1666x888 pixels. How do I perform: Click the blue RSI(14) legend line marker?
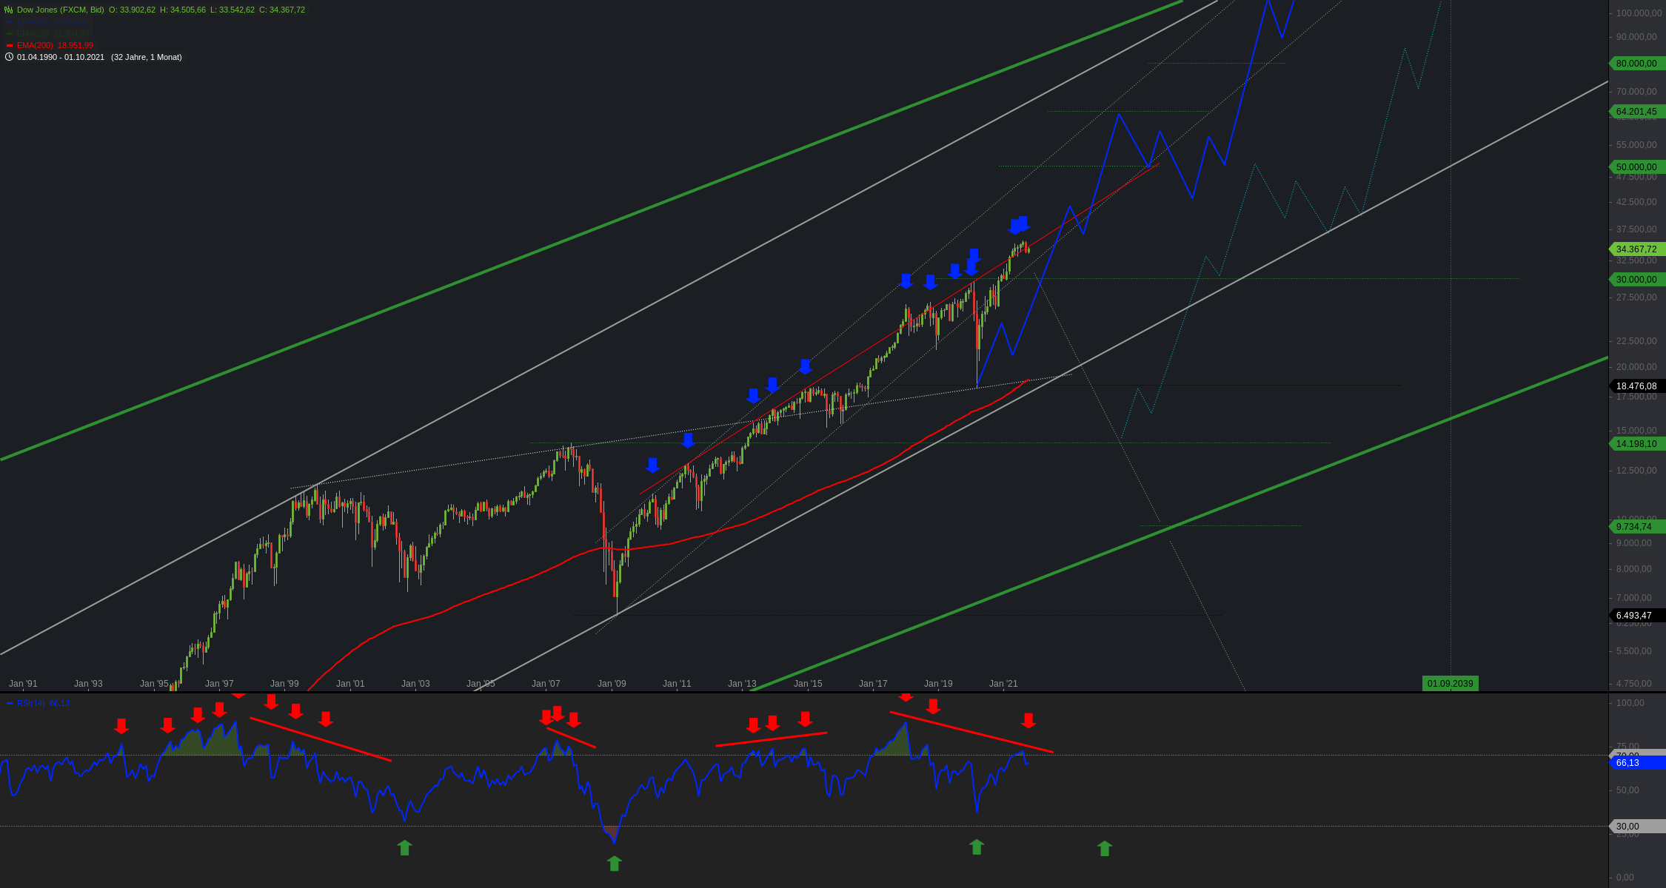[10, 703]
